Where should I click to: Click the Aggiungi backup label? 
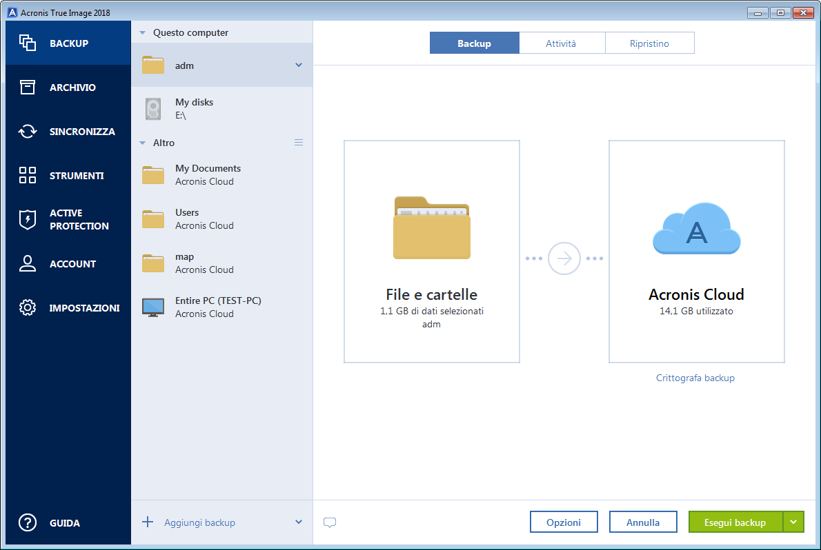199,522
